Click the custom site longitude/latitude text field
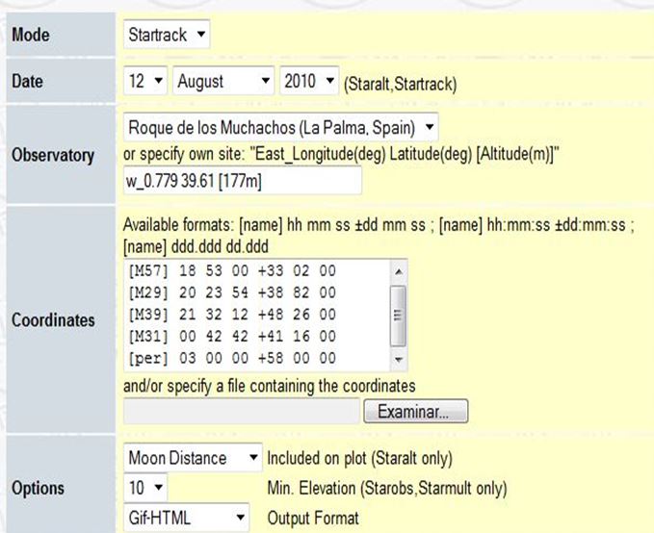 [242, 181]
